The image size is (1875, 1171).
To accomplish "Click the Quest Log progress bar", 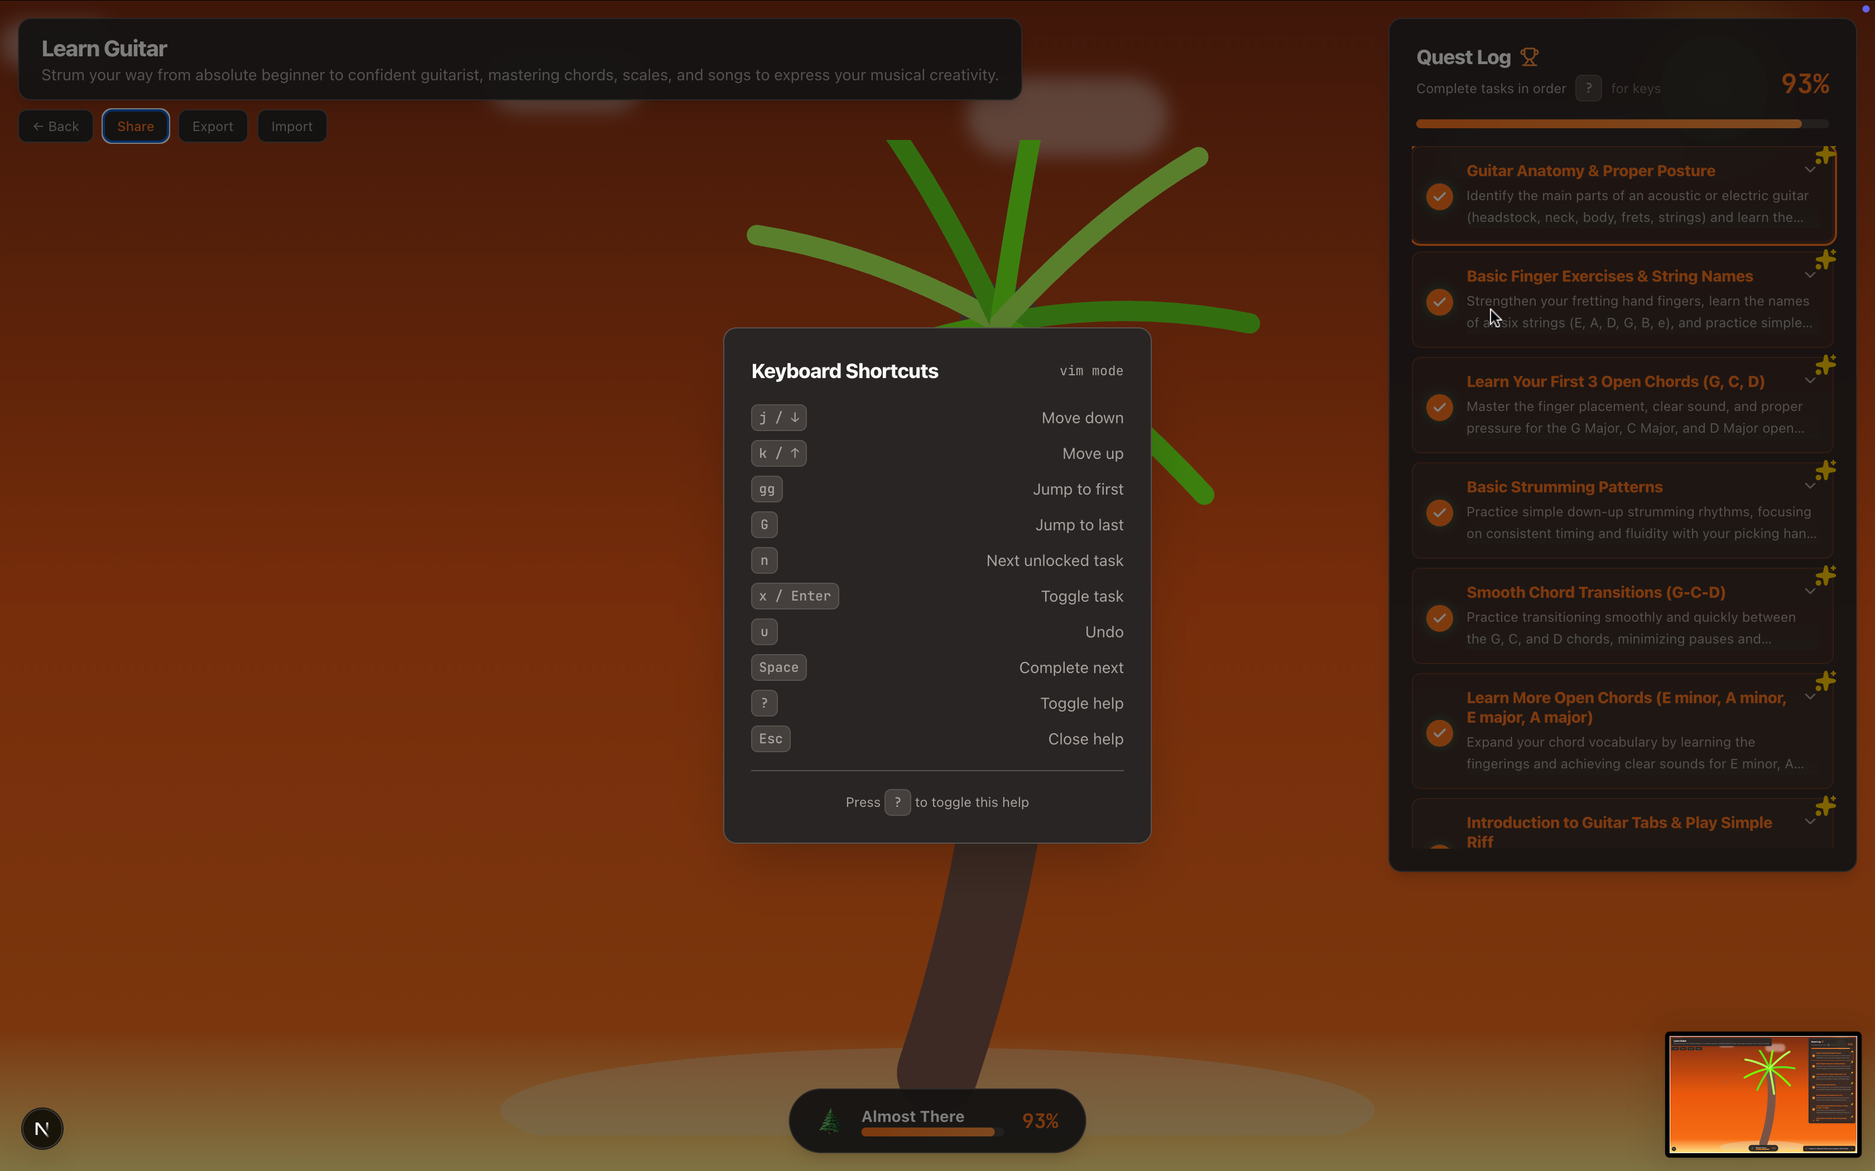I will (x=1621, y=124).
